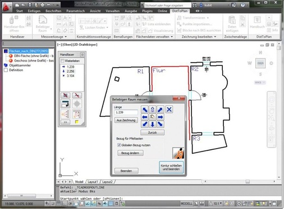Expand the Zeichnung bearbeiten panel dropdown

[215, 37]
